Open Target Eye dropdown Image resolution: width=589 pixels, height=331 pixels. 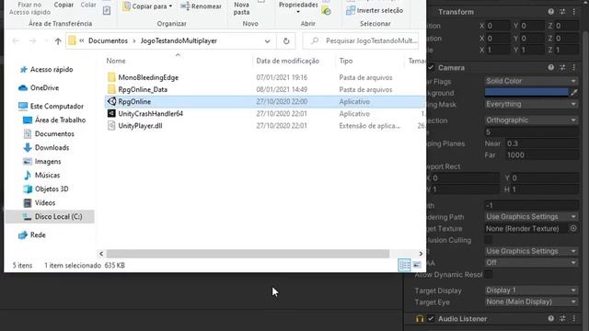tap(531, 302)
